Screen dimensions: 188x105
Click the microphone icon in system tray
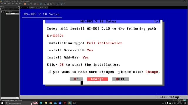point(168,103)
